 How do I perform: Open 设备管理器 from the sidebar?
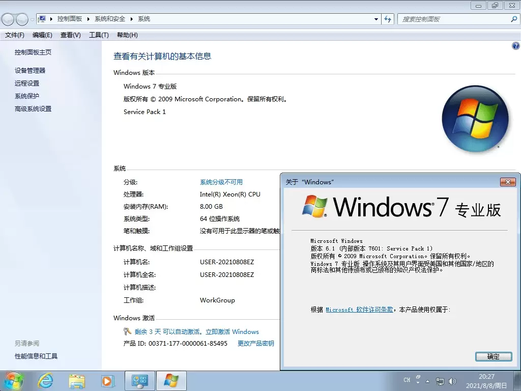[30, 70]
